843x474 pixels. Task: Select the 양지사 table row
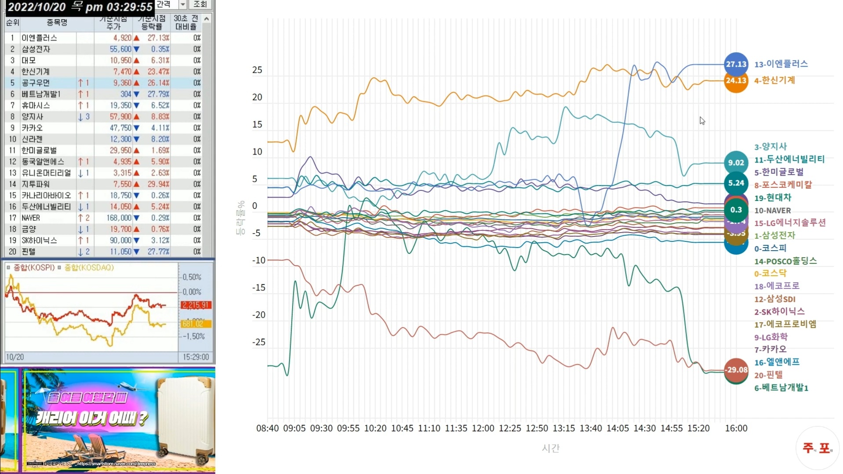point(103,117)
